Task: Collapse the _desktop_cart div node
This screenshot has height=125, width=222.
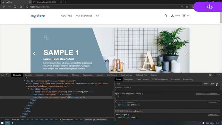Action: [x=25, y=81]
